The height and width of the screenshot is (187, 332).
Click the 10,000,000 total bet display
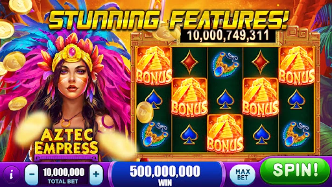pos(64,175)
